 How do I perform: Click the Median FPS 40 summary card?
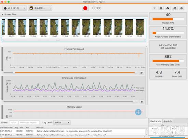click(168, 18)
